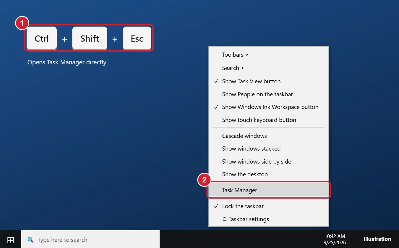Click the Type here to search field

[x=90, y=239]
